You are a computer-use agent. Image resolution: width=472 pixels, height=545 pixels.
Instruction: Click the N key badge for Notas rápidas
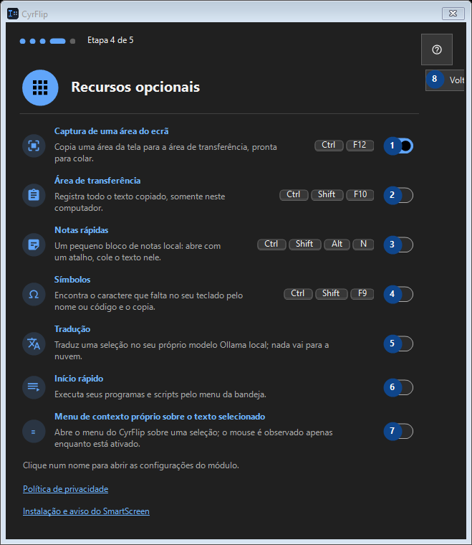click(363, 245)
